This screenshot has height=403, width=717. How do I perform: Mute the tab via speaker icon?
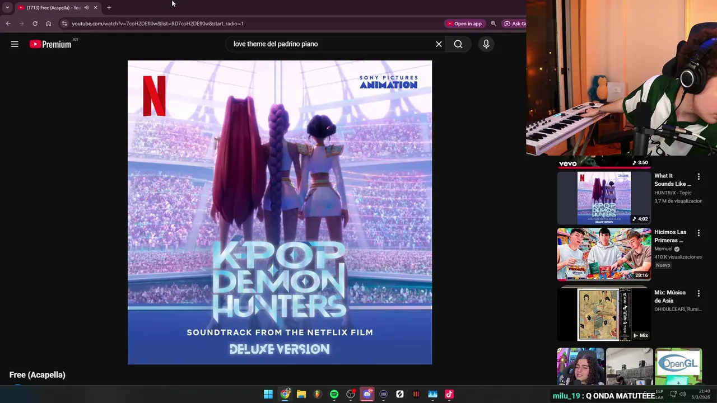pos(86,7)
